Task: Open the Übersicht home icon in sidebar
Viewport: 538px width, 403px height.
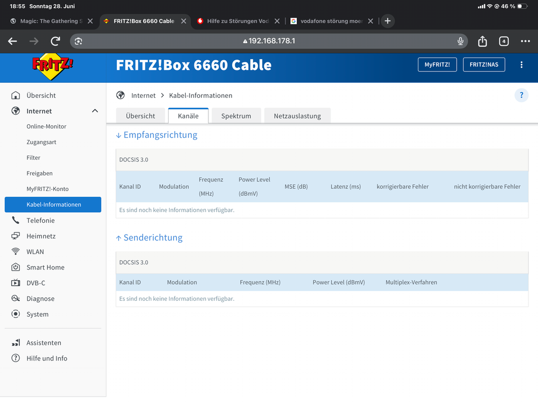Action: pyautogui.click(x=16, y=95)
